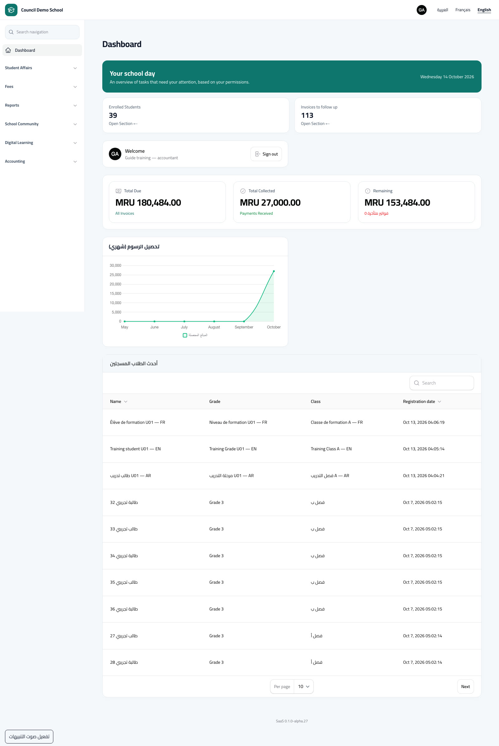Click the Total Collected checkmark icon

pyautogui.click(x=243, y=191)
